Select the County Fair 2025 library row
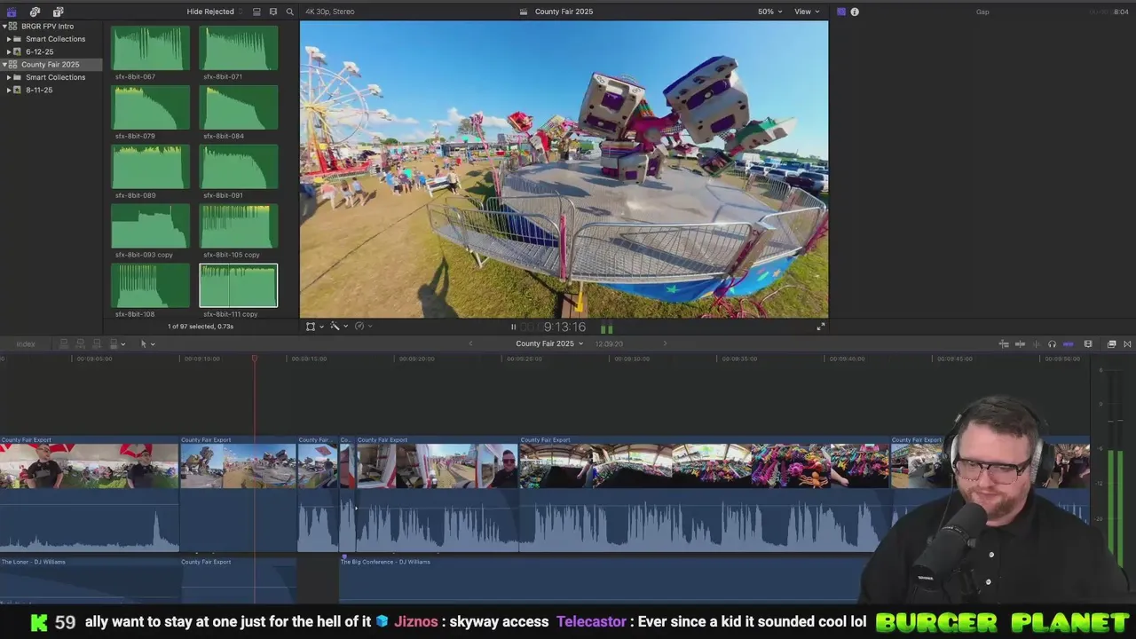This screenshot has height=639, width=1136. click(51, 65)
